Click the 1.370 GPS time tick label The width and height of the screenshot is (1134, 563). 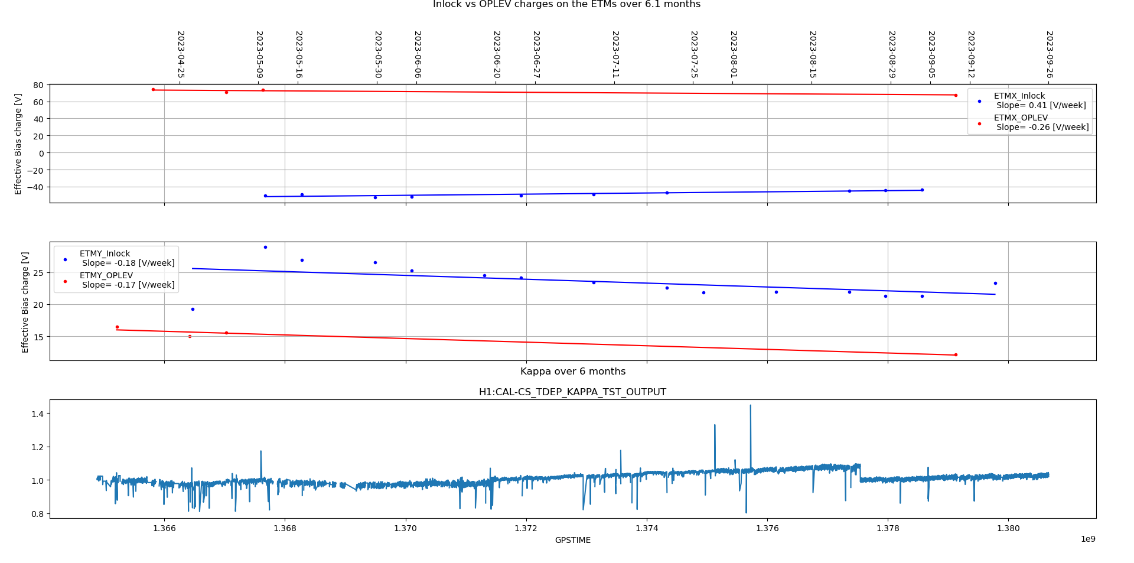(405, 528)
